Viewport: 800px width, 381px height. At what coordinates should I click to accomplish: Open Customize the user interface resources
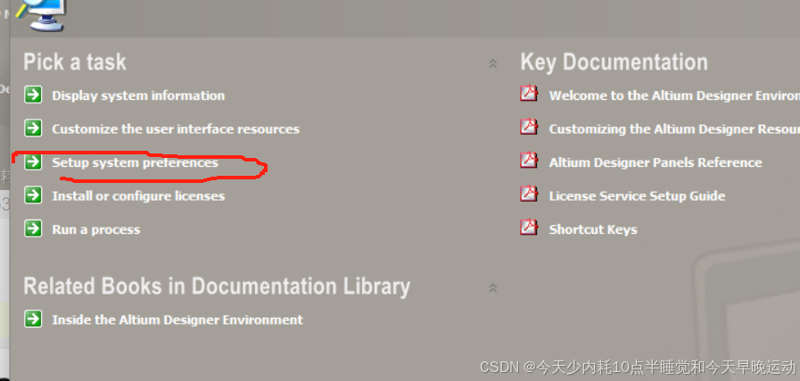pyautogui.click(x=176, y=128)
